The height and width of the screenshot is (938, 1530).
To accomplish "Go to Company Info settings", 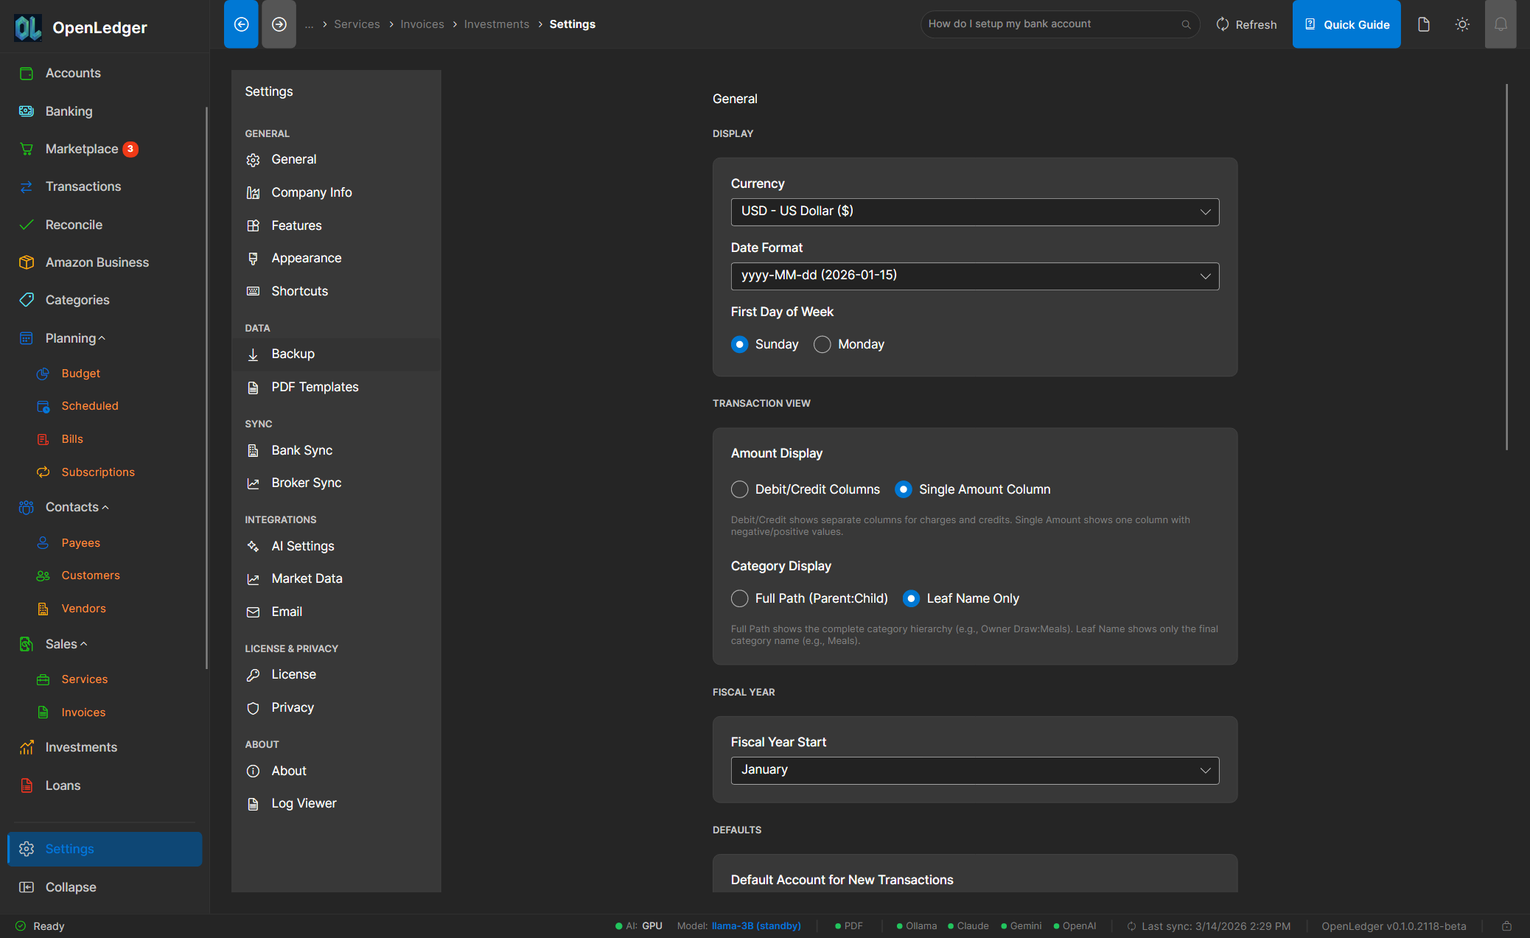I will [x=311, y=192].
